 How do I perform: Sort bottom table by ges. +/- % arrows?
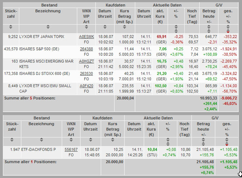[x=226, y=142]
